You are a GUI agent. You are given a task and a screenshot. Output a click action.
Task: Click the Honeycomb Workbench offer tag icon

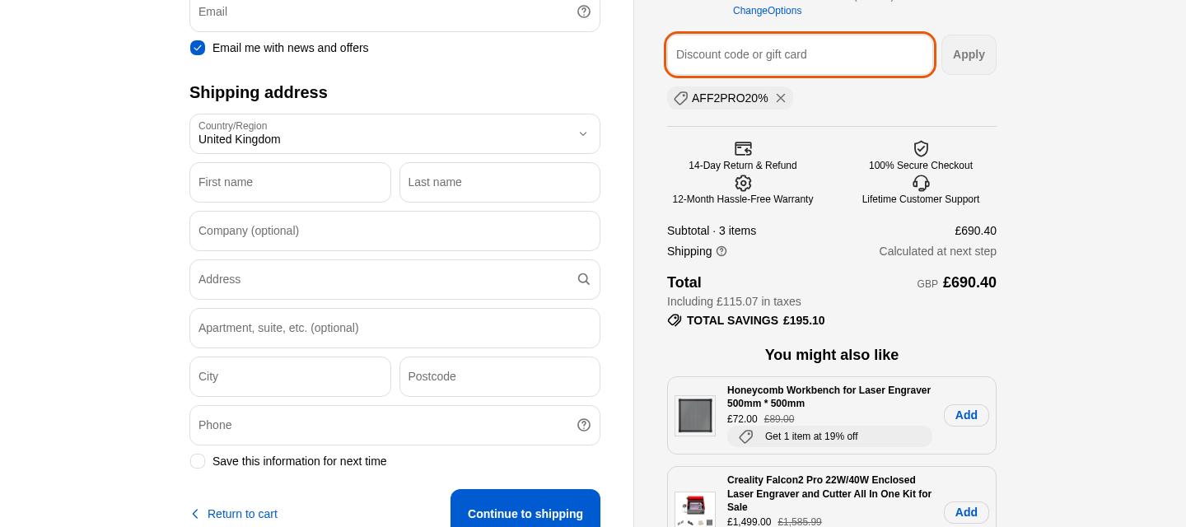tap(746, 436)
